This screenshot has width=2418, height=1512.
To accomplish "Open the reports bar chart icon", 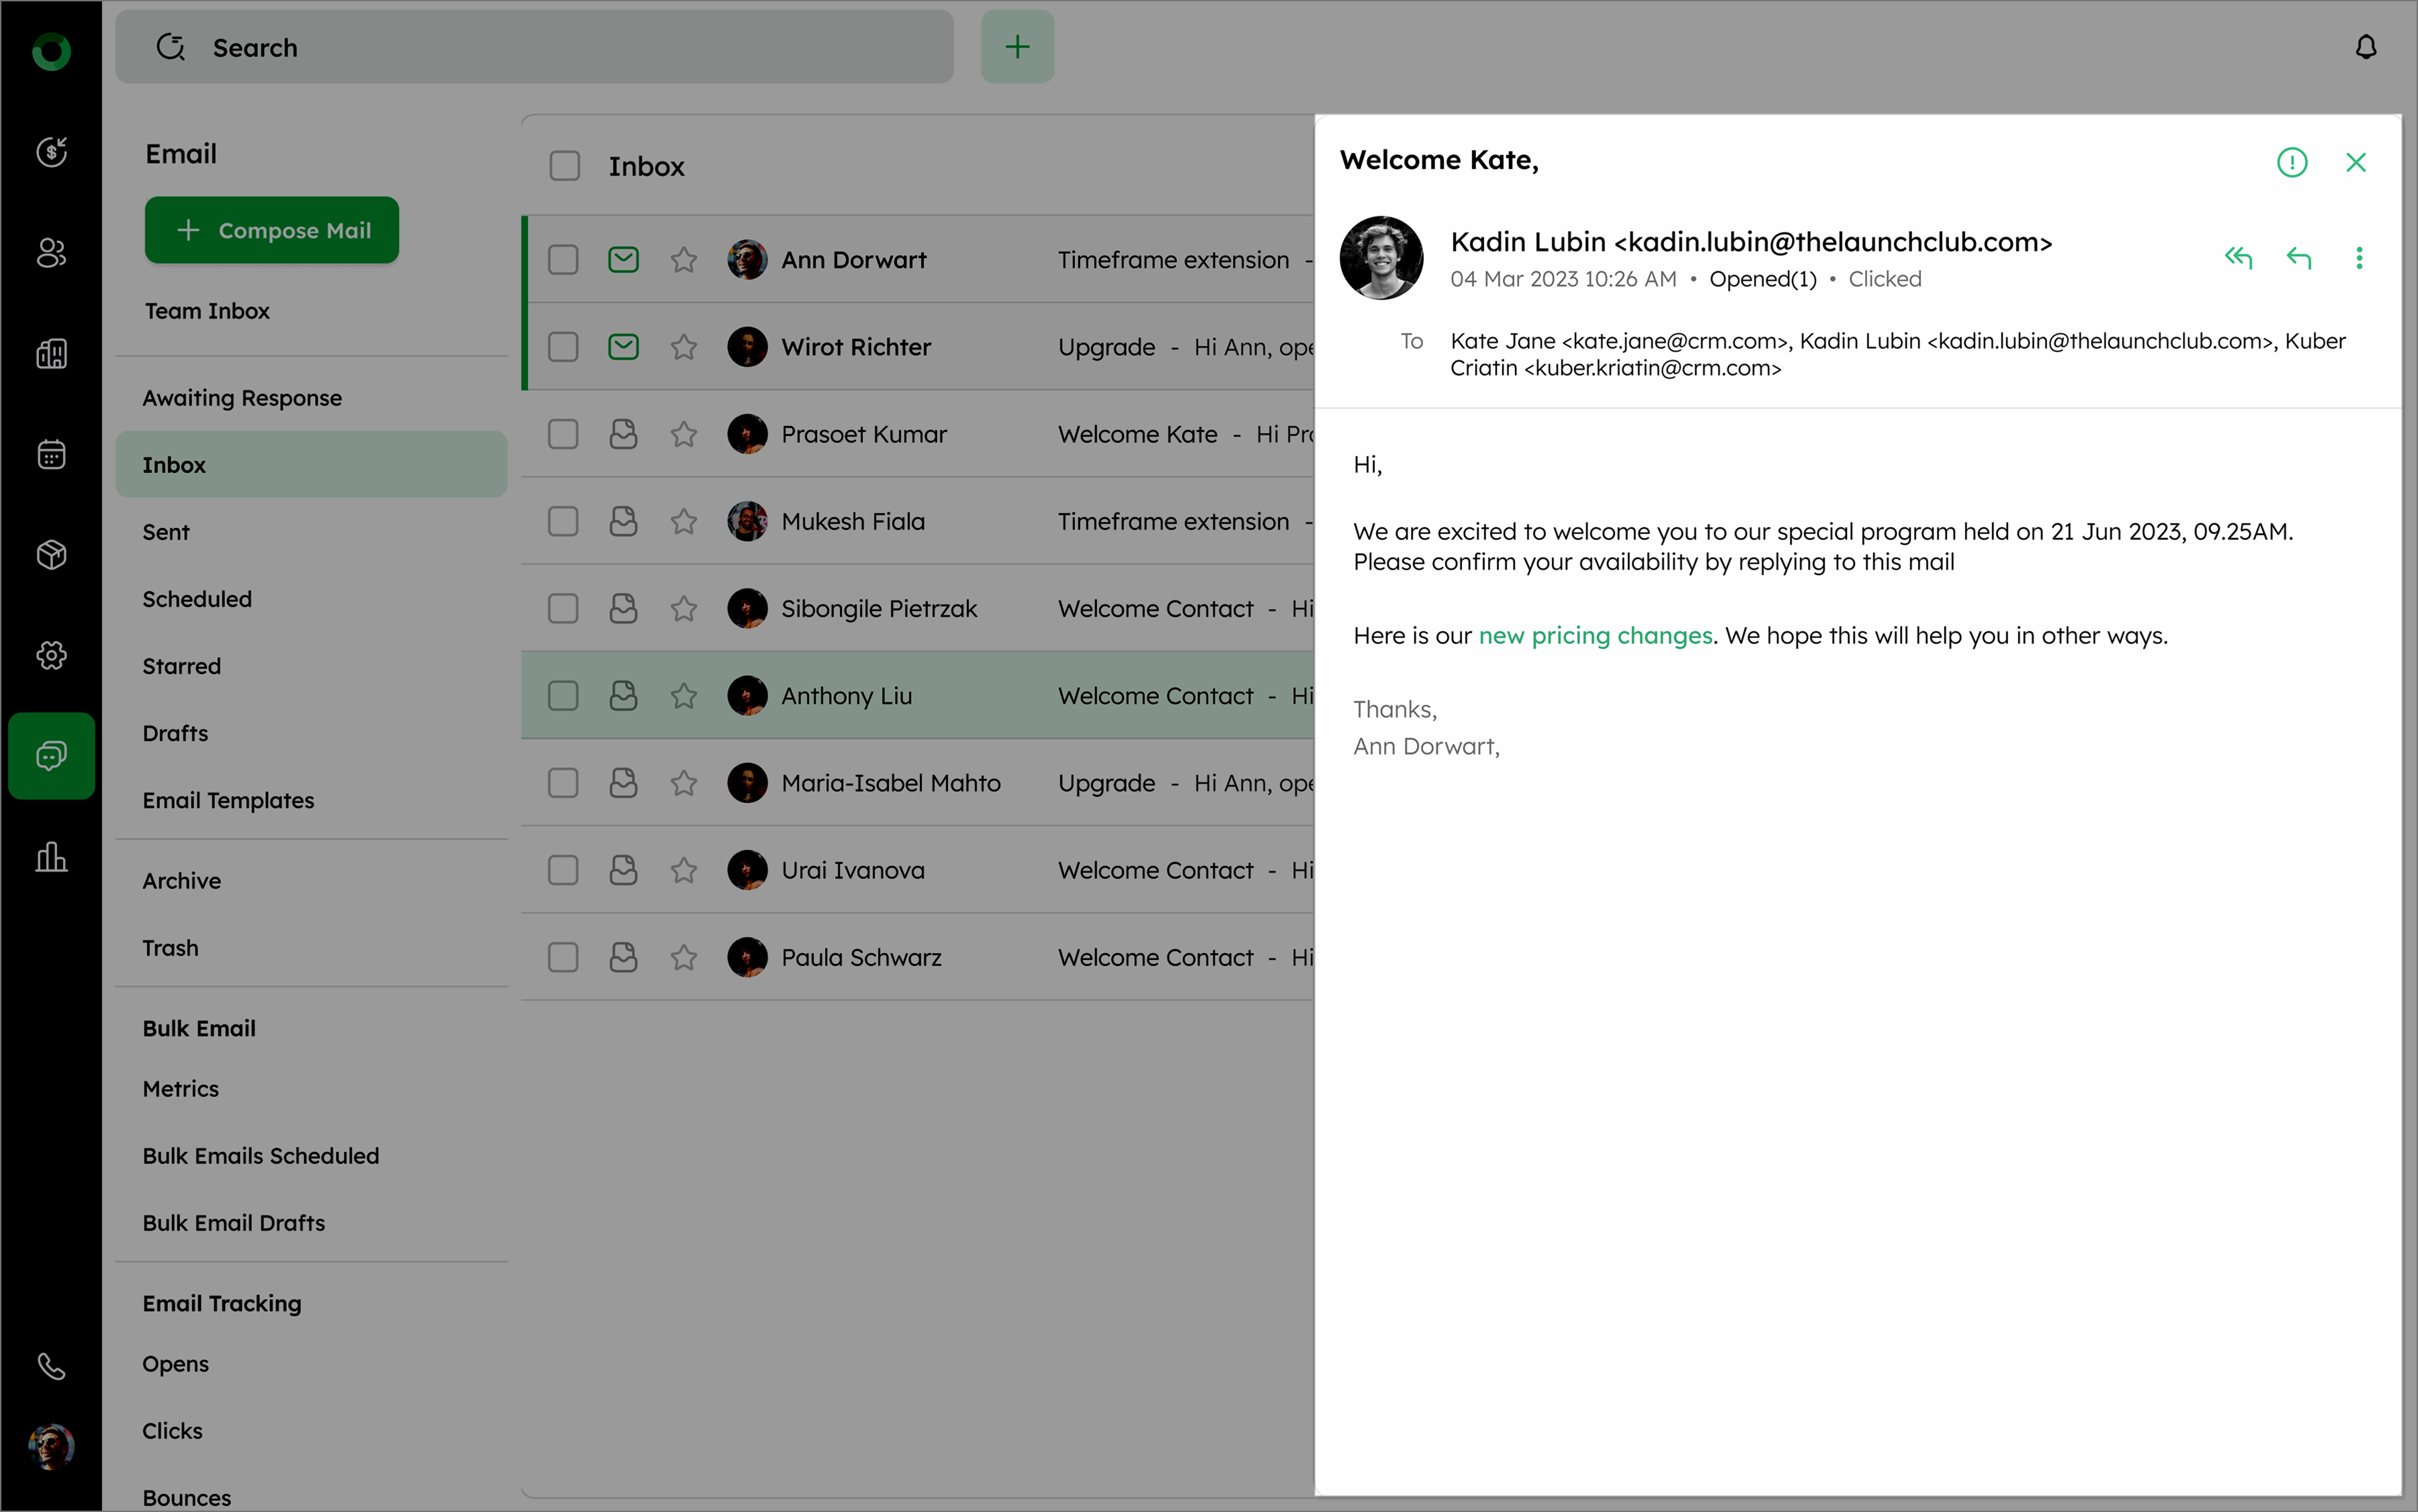I will pos(51,857).
